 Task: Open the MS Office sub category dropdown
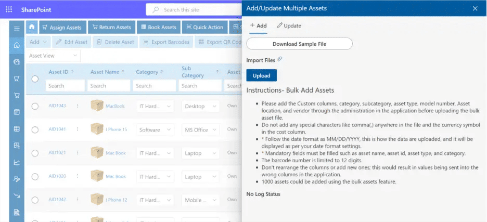click(201, 130)
